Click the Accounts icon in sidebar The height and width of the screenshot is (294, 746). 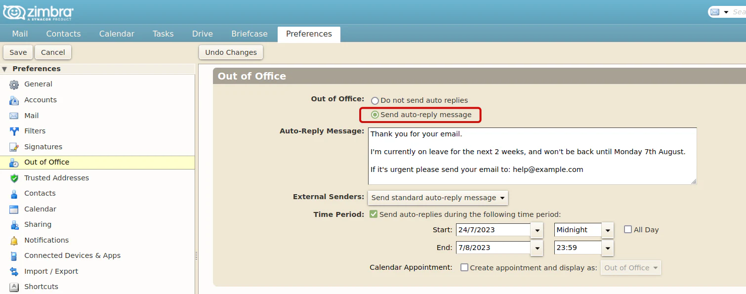pyautogui.click(x=14, y=100)
